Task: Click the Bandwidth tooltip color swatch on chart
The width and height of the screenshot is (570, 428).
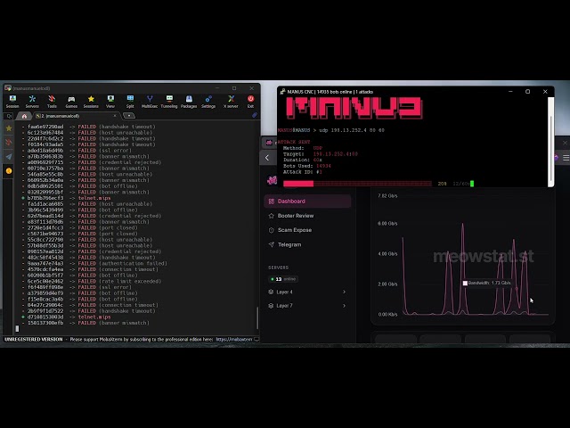Action: (465, 283)
